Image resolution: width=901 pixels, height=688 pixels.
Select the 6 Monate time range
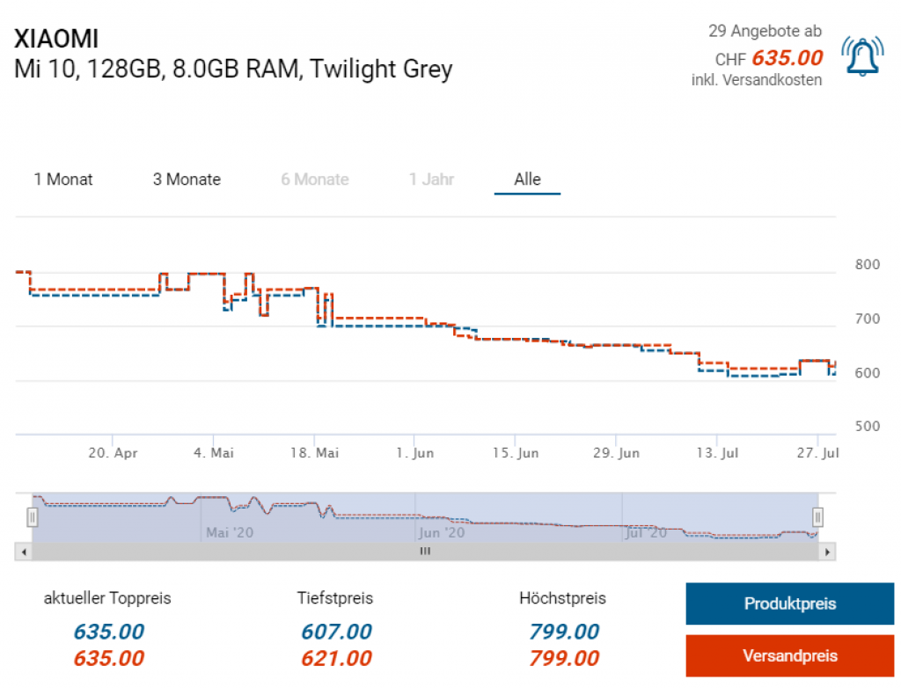pyautogui.click(x=315, y=179)
